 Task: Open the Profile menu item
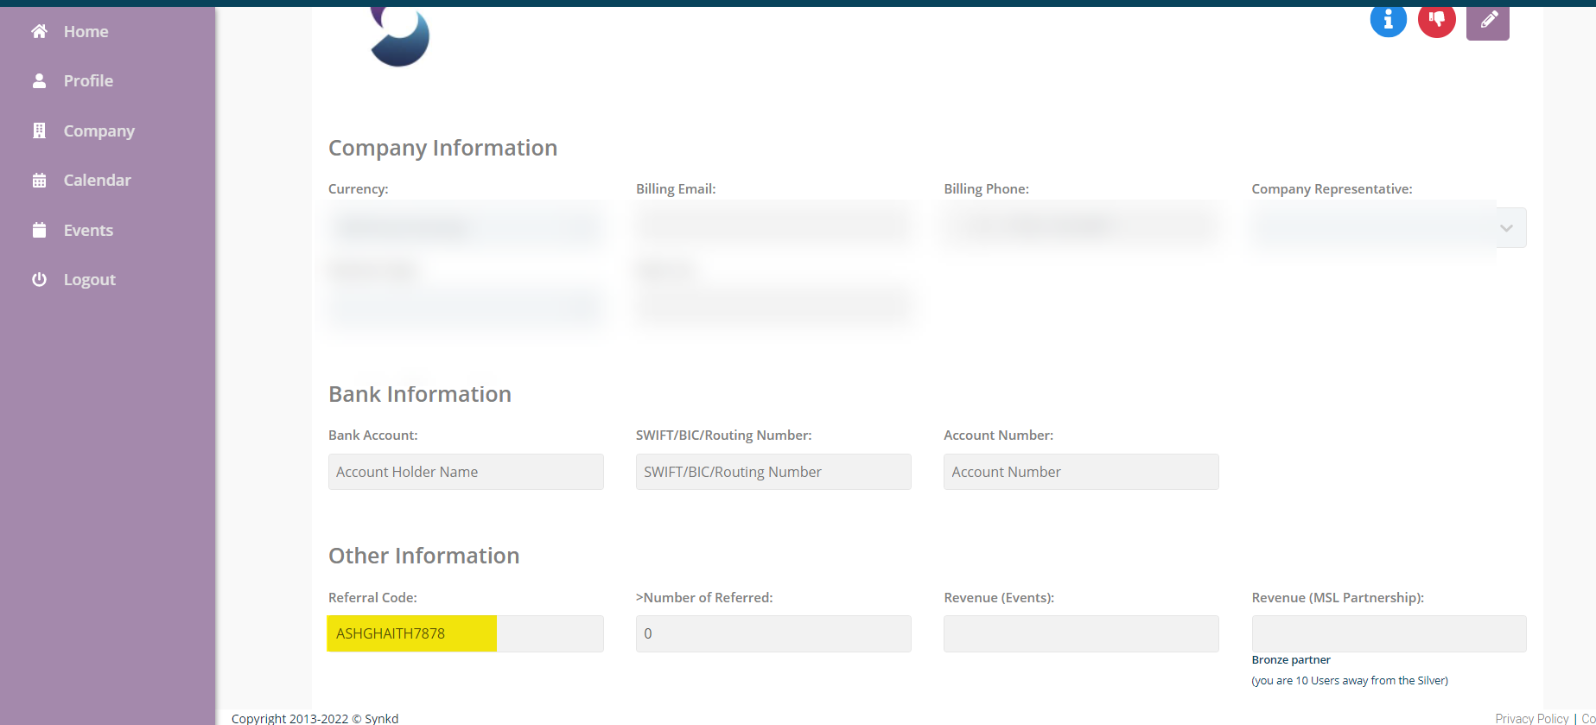(x=88, y=81)
